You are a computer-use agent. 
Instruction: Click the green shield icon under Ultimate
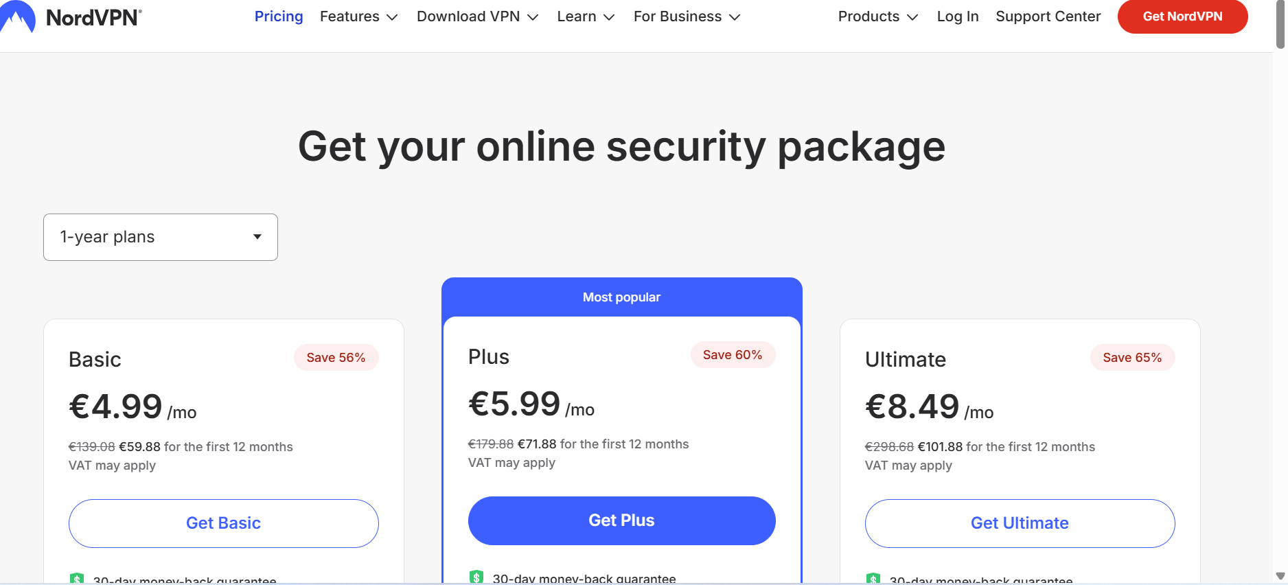pyautogui.click(x=873, y=579)
